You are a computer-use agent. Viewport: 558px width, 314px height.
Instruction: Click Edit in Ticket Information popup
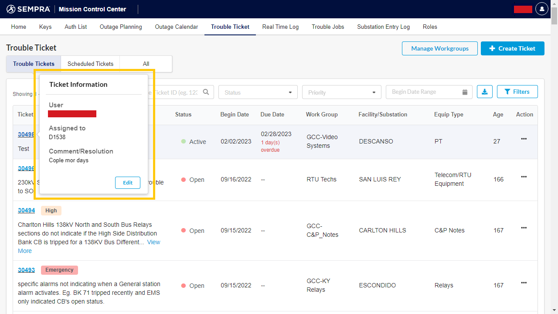[128, 183]
